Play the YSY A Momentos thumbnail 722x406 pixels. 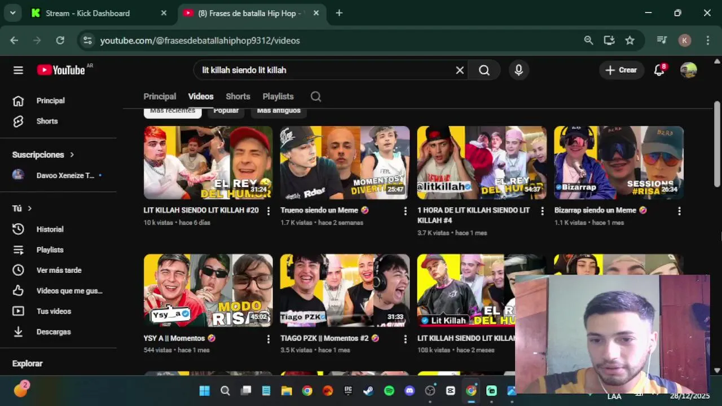pos(208,290)
